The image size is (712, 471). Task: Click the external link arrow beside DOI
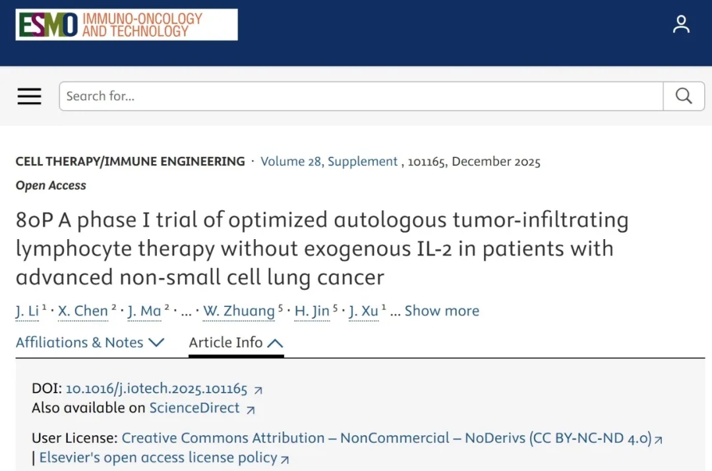point(258,390)
